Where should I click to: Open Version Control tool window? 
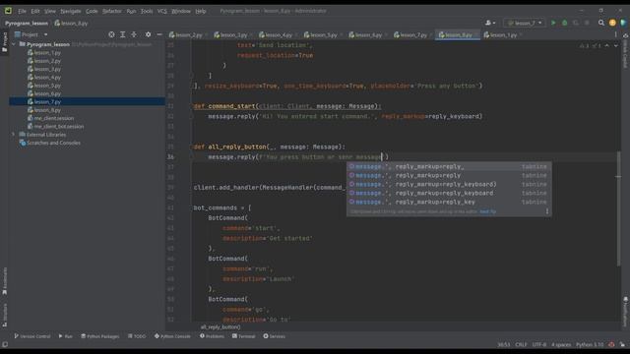coord(32,336)
